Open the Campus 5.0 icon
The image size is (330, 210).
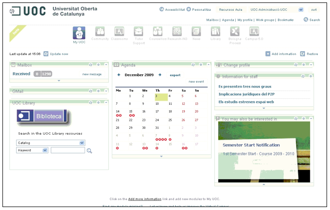coord(254,31)
